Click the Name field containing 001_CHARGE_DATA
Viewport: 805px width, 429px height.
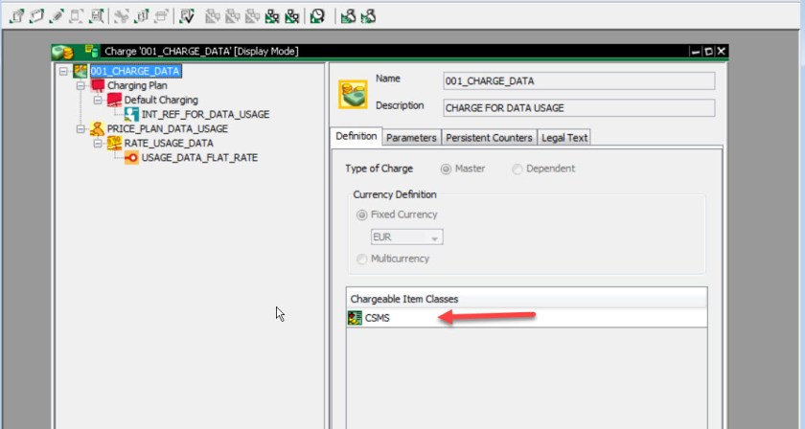coord(579,81)
